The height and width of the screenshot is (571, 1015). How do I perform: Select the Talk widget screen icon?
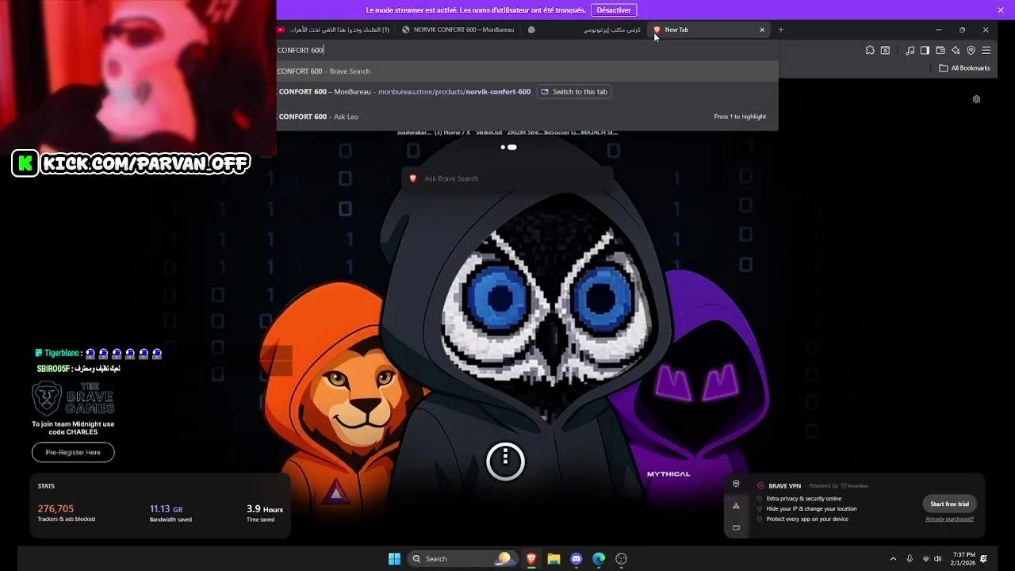(x=736, y=527)
